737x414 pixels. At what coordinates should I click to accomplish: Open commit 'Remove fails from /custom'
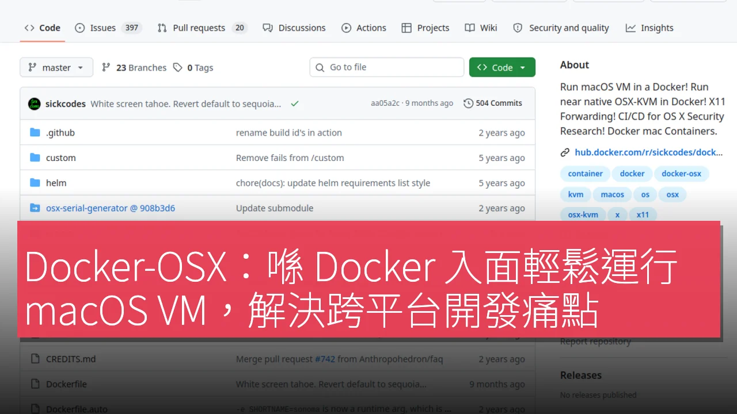click(x=290, y=158)
